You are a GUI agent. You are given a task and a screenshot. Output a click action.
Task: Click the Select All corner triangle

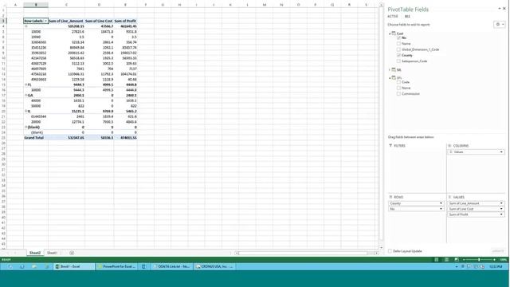pyautogui.click(x=3, y=5)
